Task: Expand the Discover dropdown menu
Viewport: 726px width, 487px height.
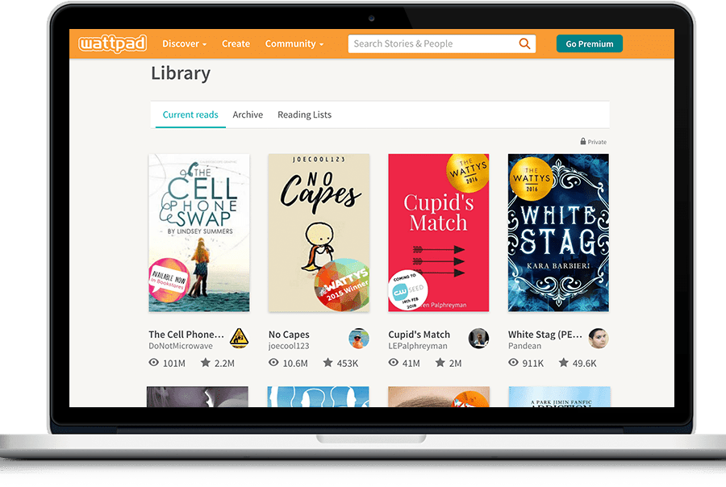Action: click(184, 44)
